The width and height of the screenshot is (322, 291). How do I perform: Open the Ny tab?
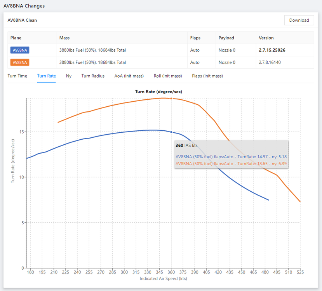click(x=69, y=76)
